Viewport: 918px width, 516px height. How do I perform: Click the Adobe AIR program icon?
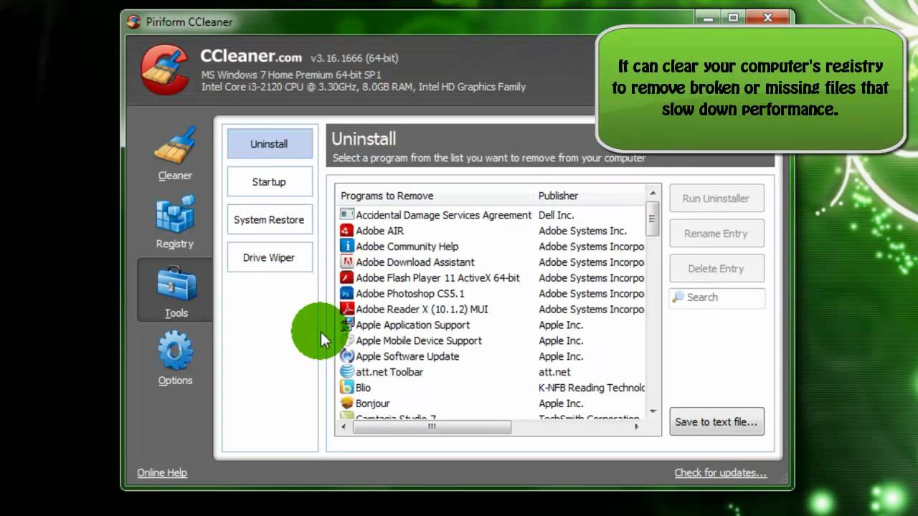click(x=347, y=230)
